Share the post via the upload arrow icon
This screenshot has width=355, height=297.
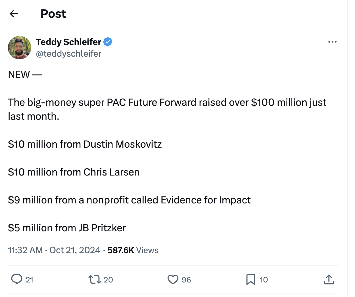click(x=328, y=280)
